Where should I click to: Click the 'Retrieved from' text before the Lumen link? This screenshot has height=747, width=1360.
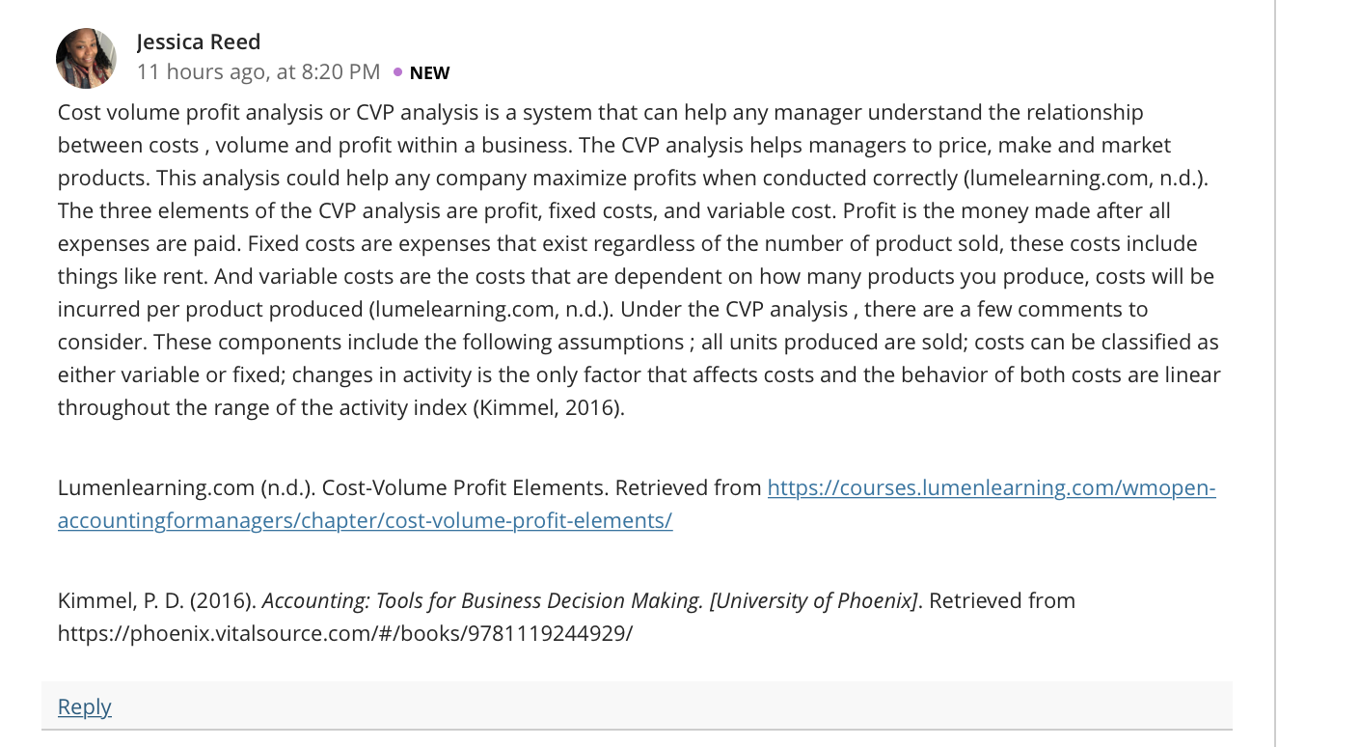tap(688, 487)
